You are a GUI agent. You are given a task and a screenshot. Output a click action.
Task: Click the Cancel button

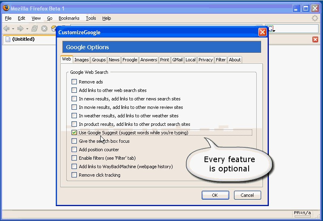pos(247,195)
